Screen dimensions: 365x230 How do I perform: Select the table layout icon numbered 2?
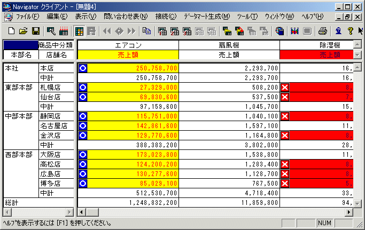pyautogui.click(x=175, y=31)
